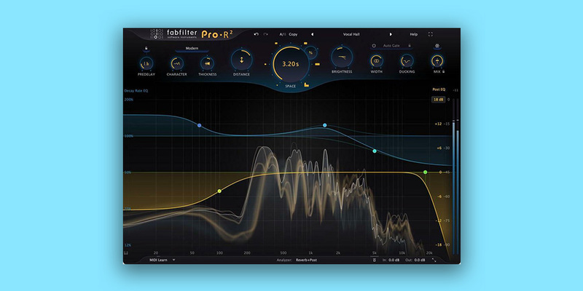583x291 pixels.
Task: Toggle the Mix lock icon
Action: [x=444, y=71]
